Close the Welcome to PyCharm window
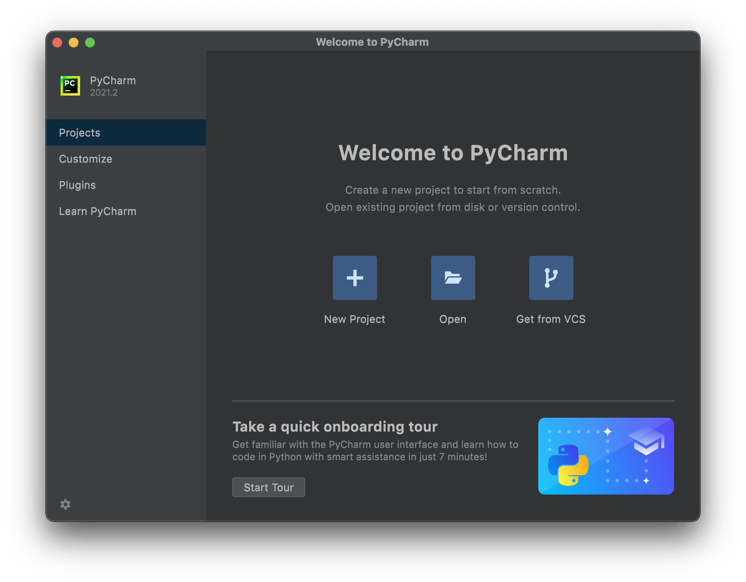Screen dimensions: 746x582 point(57,43)
